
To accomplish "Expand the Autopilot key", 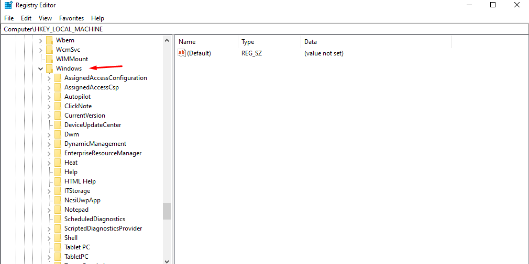I will pos(49,97).
